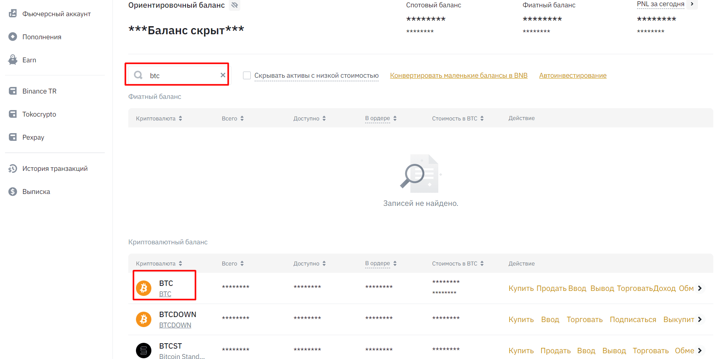Screen dimensions: 726x359
Task: Click Купить in BTCST row
Action: click(x=521, y=351)
